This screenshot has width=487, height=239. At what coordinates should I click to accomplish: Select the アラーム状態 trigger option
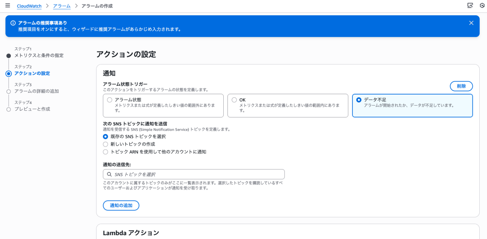(x=163, y=106)
